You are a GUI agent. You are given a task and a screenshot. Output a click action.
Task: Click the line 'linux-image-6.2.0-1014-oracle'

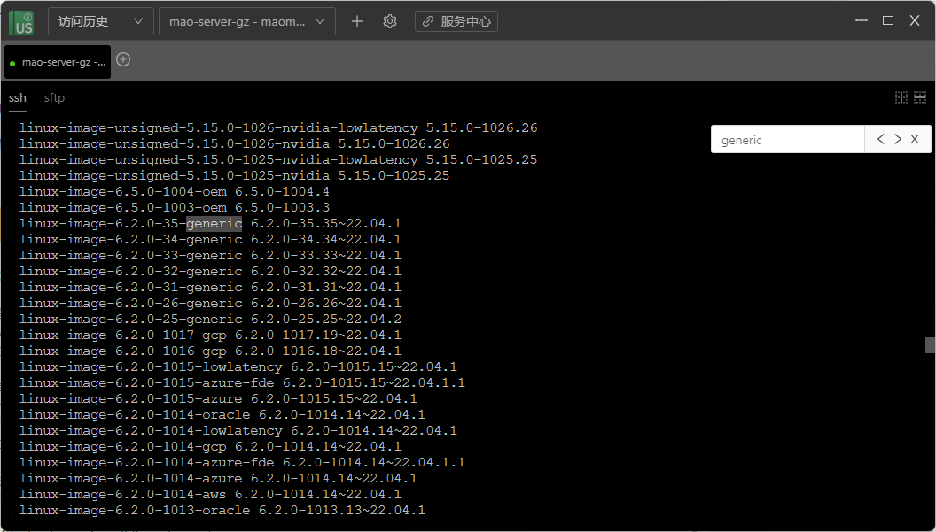(222, 414)
